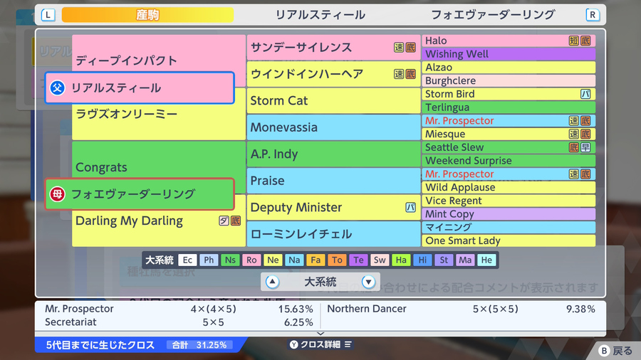This screenshot has width=641, height=360.
Task: Click Burghclere in the pedigree
Action: [x=509, y=80]
